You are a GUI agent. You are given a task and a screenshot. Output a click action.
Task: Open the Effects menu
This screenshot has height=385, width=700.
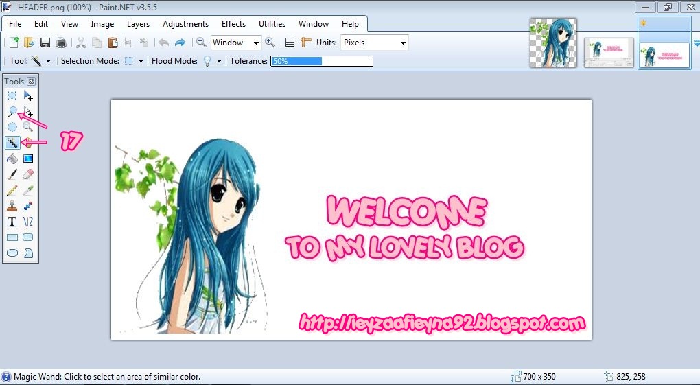coord(233,24)
